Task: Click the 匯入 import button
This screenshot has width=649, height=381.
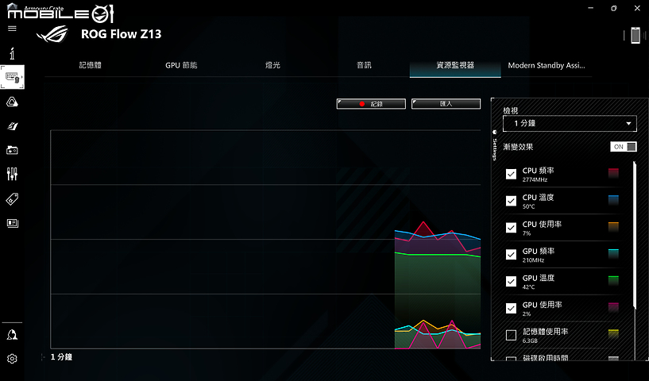Action: (x=446, y=104)
